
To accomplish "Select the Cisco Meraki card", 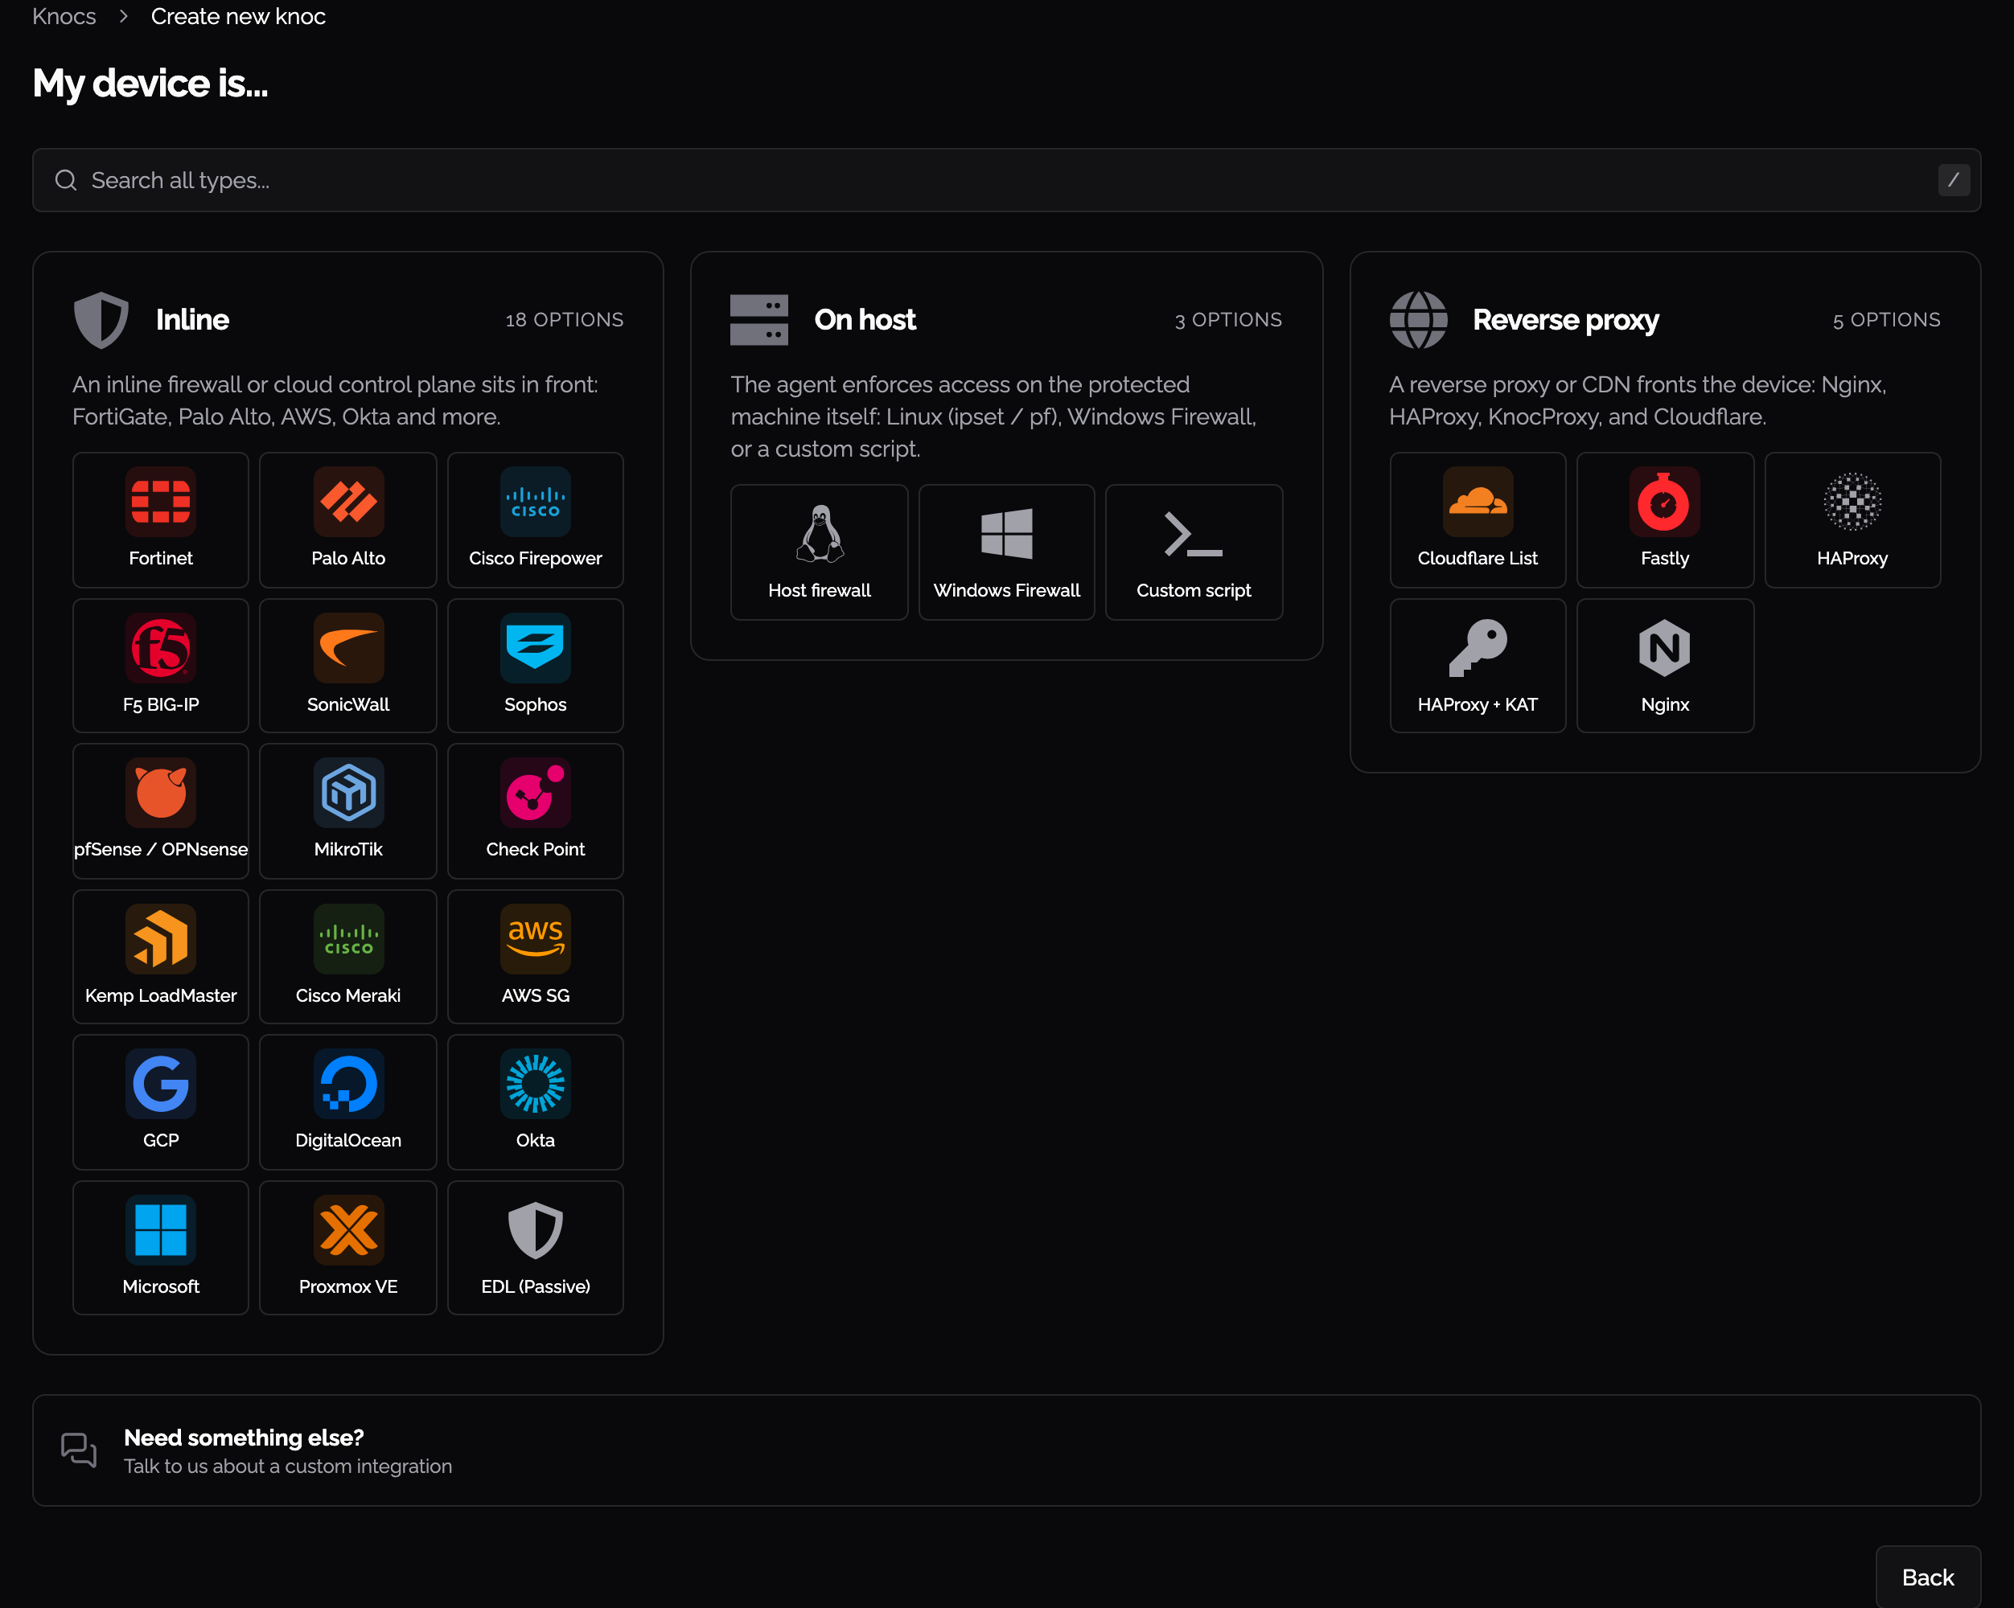I will click(x=347, y=957).
